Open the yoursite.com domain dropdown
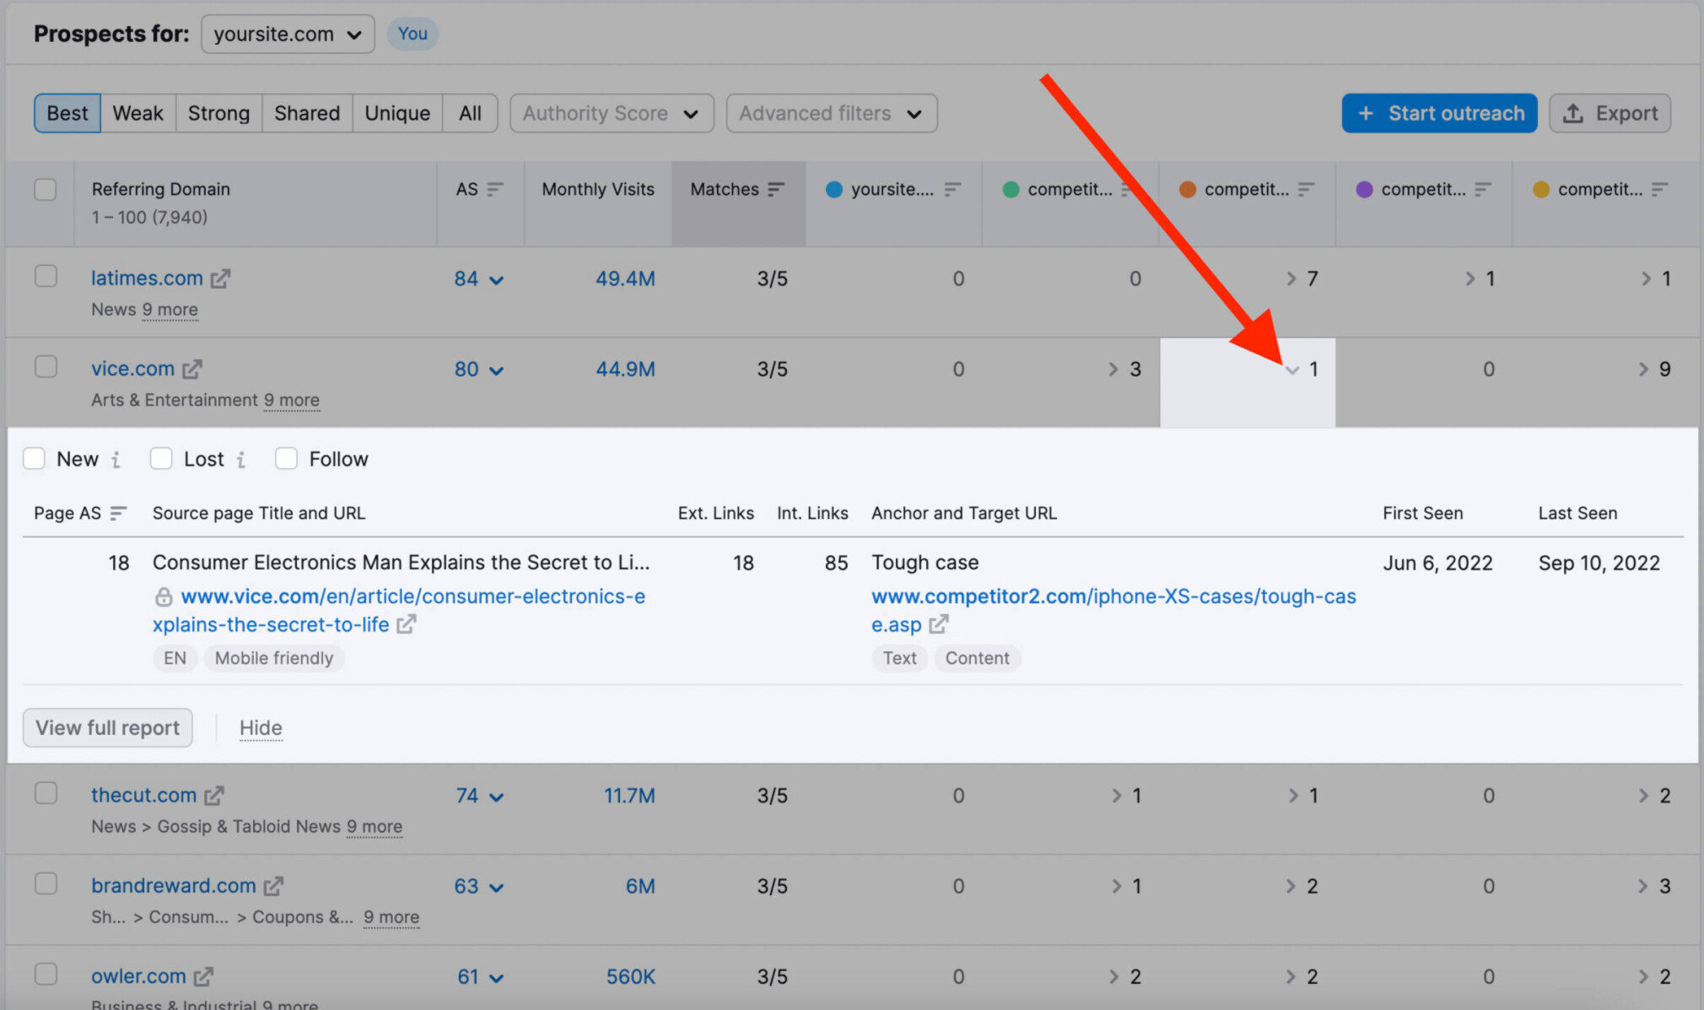The image size is (1704, 1010). pyautogui.click(x=288, y=34)
